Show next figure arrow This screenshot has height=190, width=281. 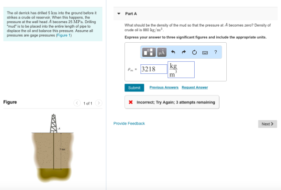[98, 103]
